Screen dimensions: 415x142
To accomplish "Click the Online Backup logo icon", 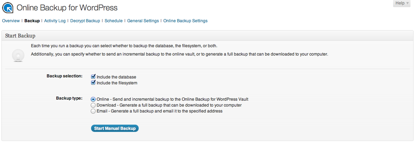I will tap(8, 8).
